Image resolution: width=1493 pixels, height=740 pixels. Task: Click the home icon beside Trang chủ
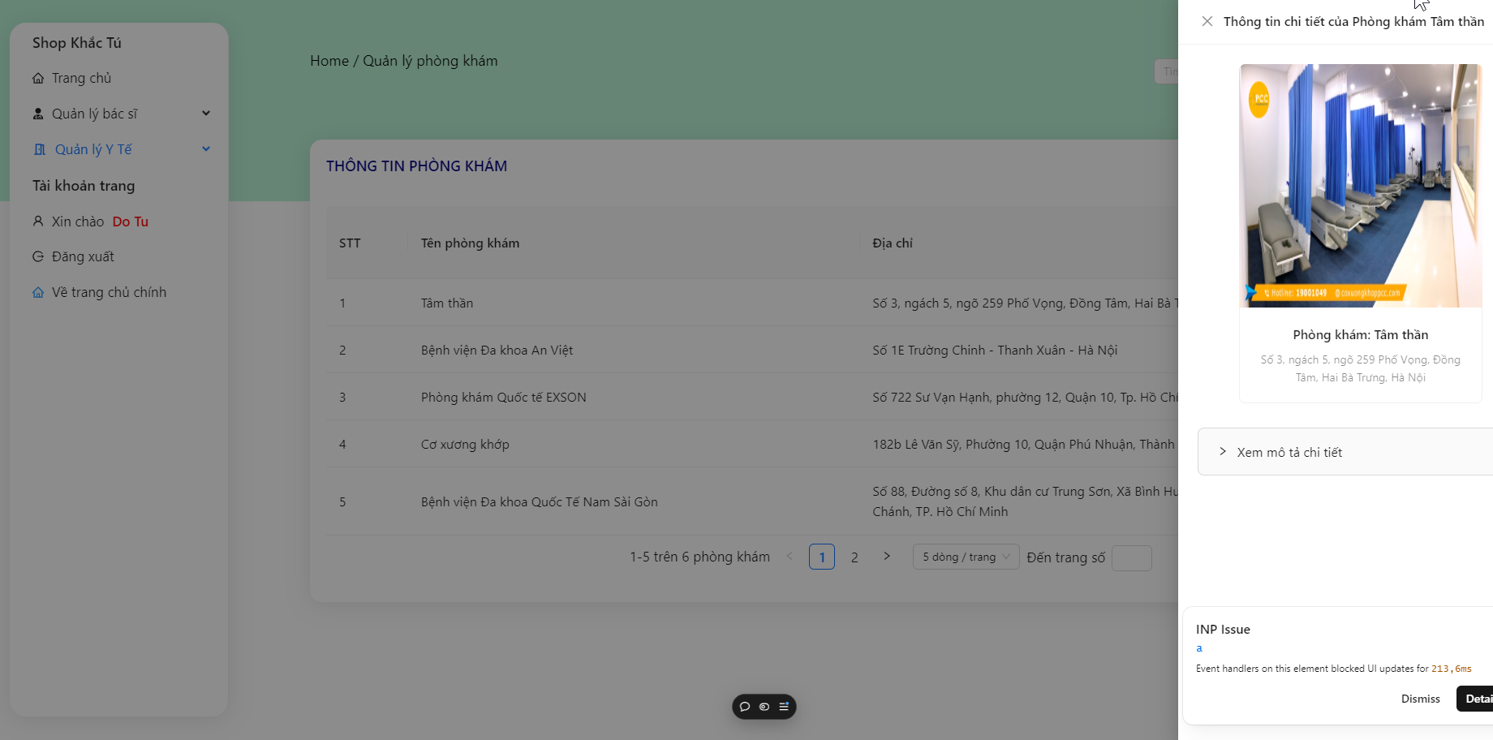[38, 79]
